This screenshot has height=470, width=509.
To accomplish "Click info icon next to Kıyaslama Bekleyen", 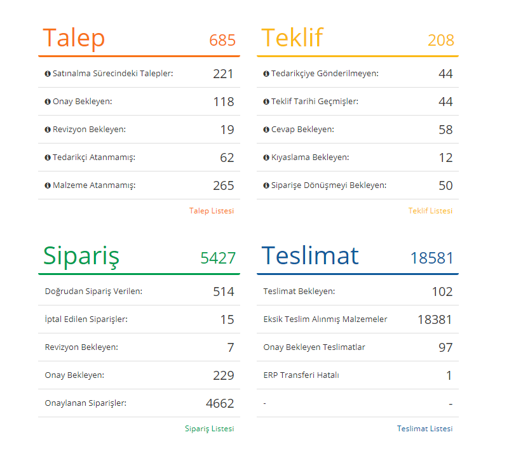I will 266,158.
